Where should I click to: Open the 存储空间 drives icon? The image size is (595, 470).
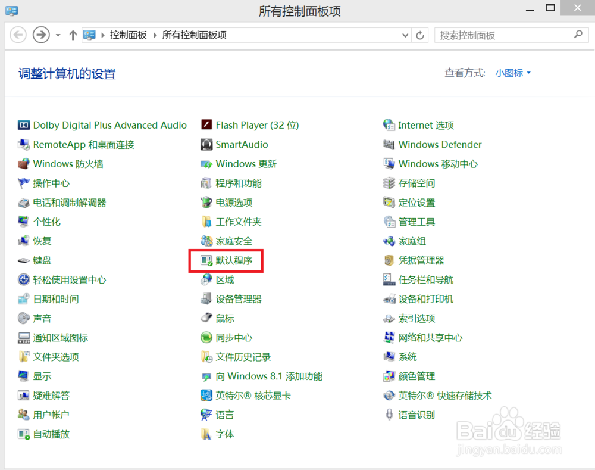[389, 183]
